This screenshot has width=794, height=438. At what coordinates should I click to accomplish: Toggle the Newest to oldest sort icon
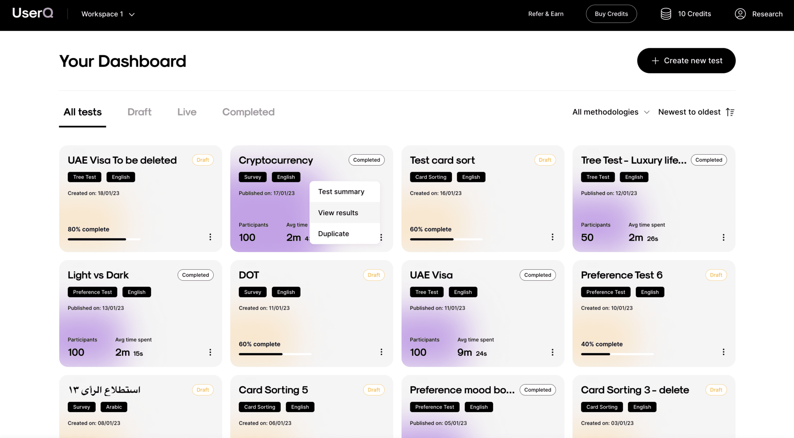tap(730, 112)
